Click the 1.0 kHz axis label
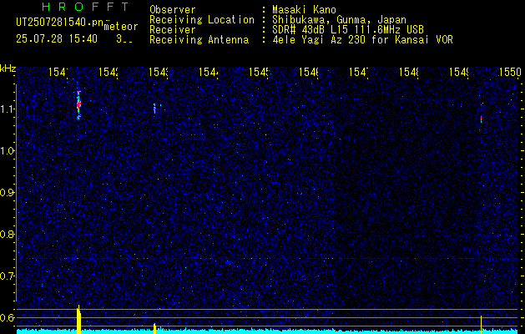 coord(8,151)
